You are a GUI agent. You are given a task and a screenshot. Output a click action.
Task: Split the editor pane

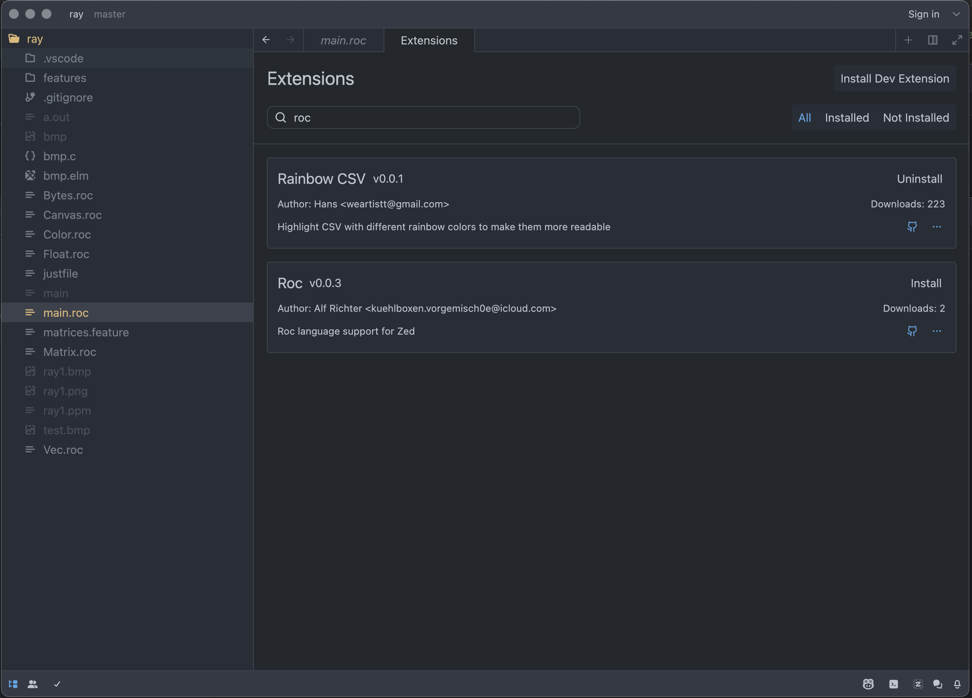(x=932, y=40)
